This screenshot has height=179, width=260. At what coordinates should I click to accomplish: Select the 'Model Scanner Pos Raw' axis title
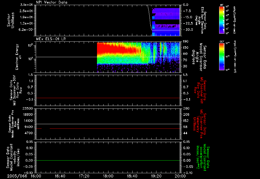pyautogui.click(x=14, y=124)
